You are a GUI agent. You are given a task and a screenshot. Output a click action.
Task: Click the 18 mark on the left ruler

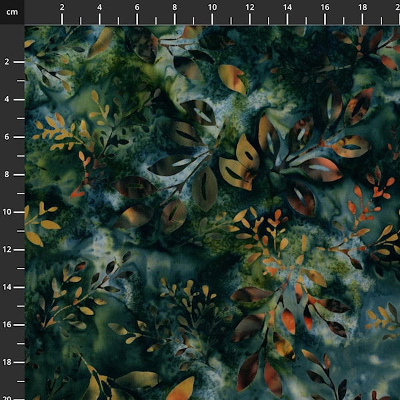(7, 361)
